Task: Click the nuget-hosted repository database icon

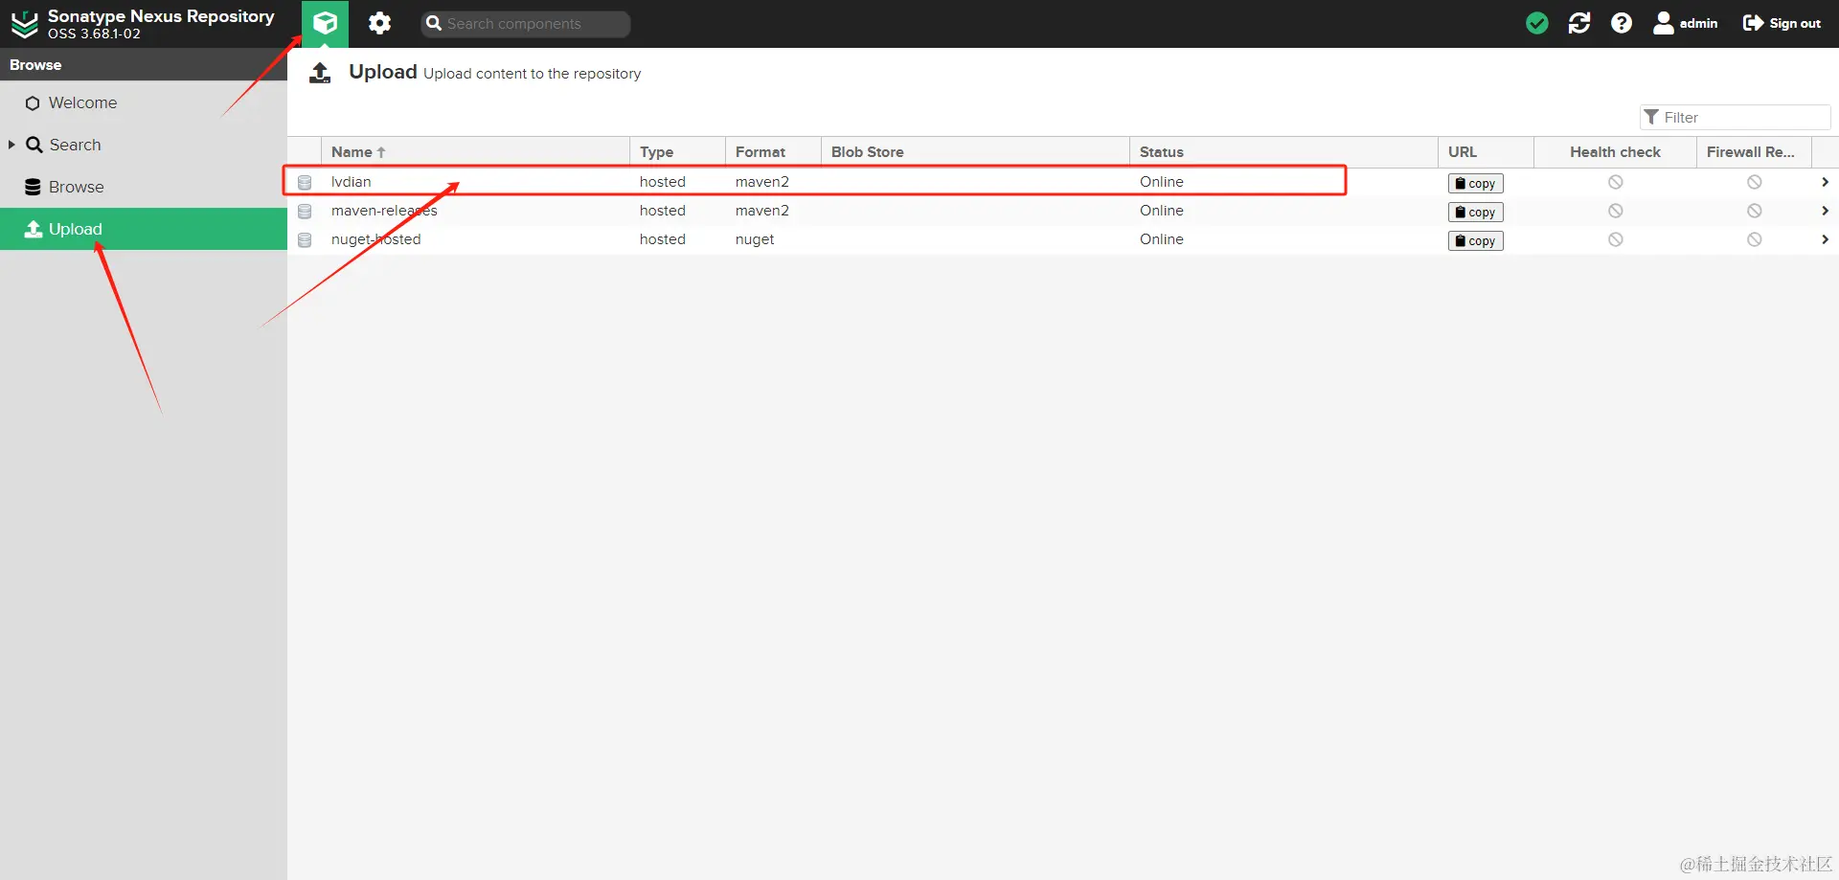Action: 305,239
